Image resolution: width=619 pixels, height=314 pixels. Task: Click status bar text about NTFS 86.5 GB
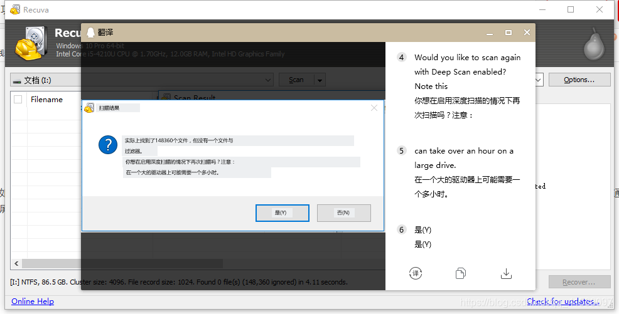click(178, 282)
